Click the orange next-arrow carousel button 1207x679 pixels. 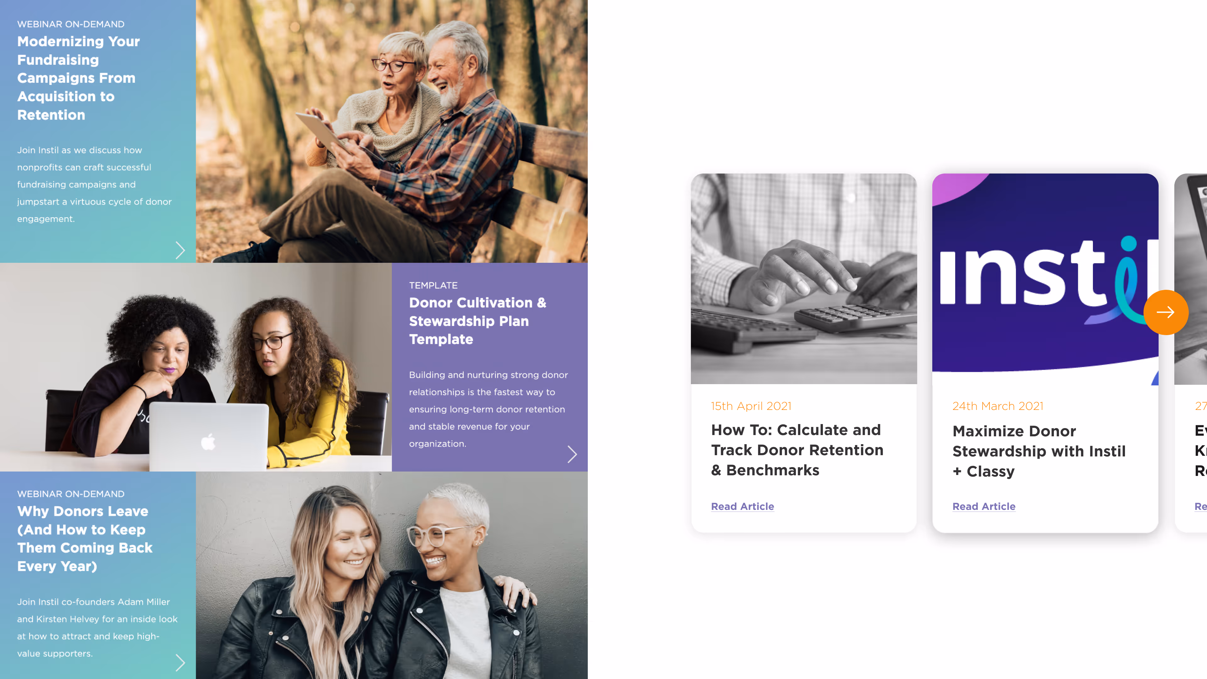pos(1165,312)
